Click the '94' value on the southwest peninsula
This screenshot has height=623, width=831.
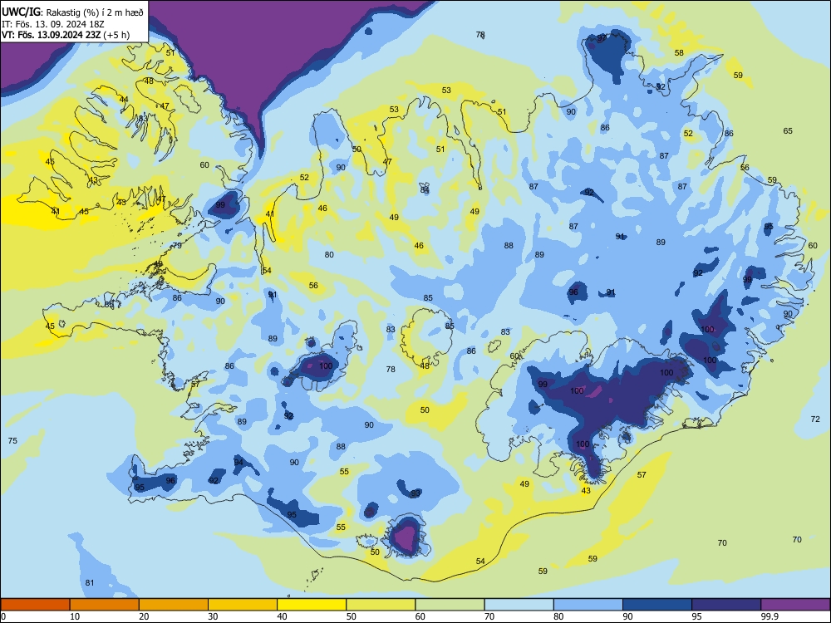[239, 463]
